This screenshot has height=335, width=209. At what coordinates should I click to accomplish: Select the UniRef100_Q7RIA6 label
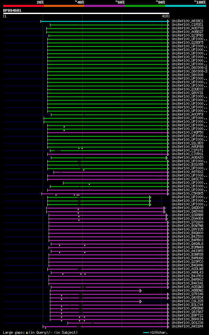tap(187, 294)
